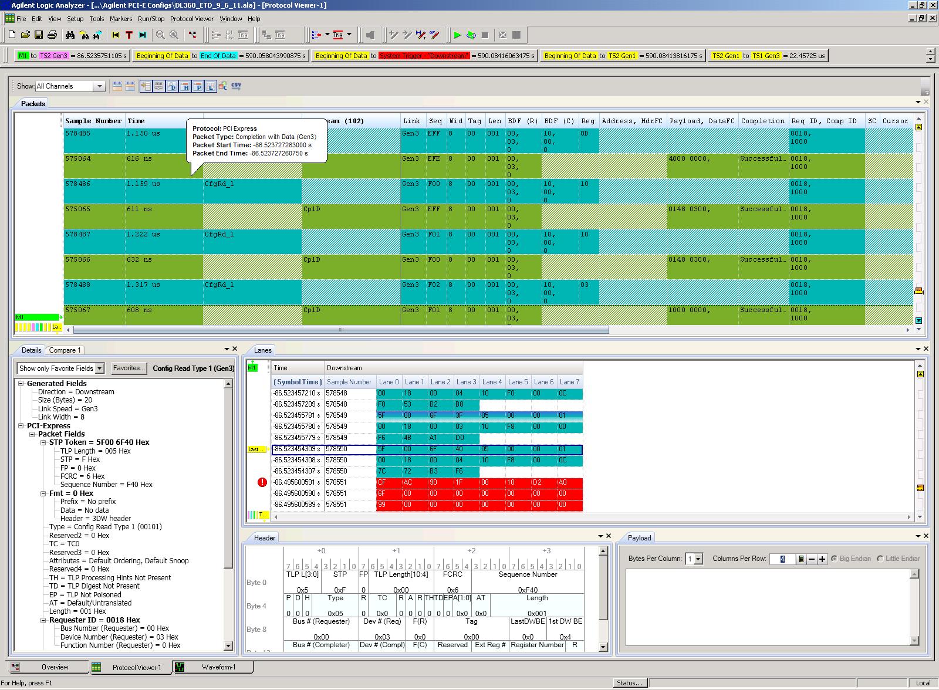This screenshot has width=939, height=690.
Task: Open the Show All Channels dropdown
Action: pyautogui.click(x=99, y=86)
